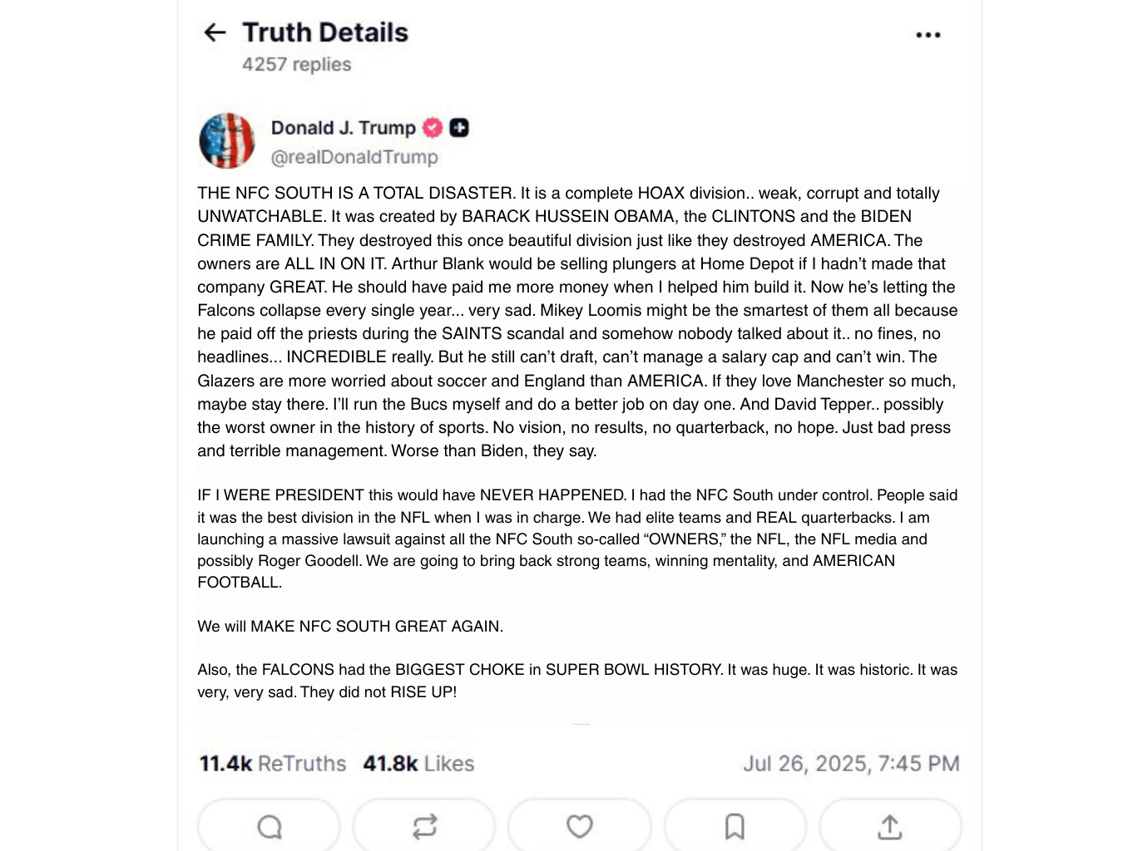Screen dimensions: 1123x851
Task: Click the red verified badge
Action: pos(433,128)
